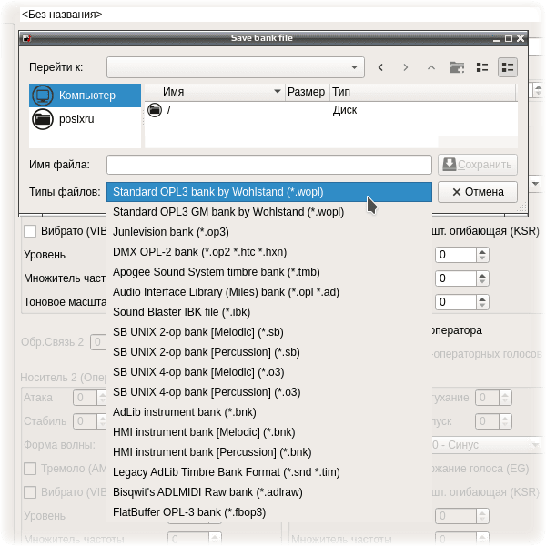546x546 pixels.
Task: Select FlatBuffer OPL-3 bank (*.fbop3)
Action: 269,512
